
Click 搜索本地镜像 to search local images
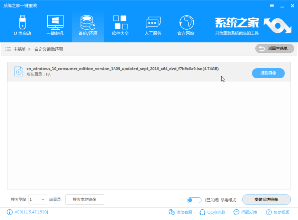[x=85, y=200]
